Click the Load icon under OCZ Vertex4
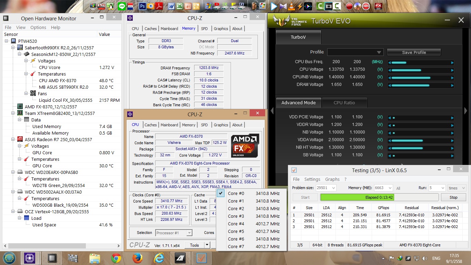This screenshot has height=265, width=471. (27, 218)
